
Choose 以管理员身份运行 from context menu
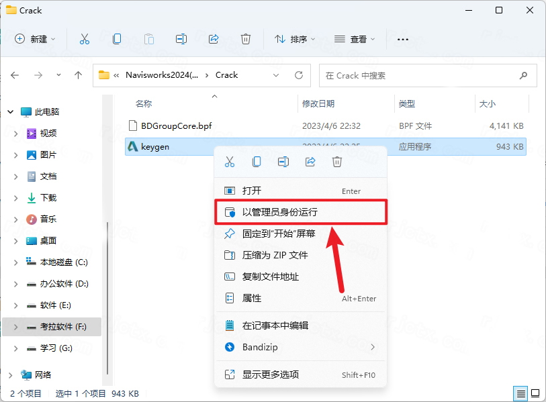[x=300, y=212]
